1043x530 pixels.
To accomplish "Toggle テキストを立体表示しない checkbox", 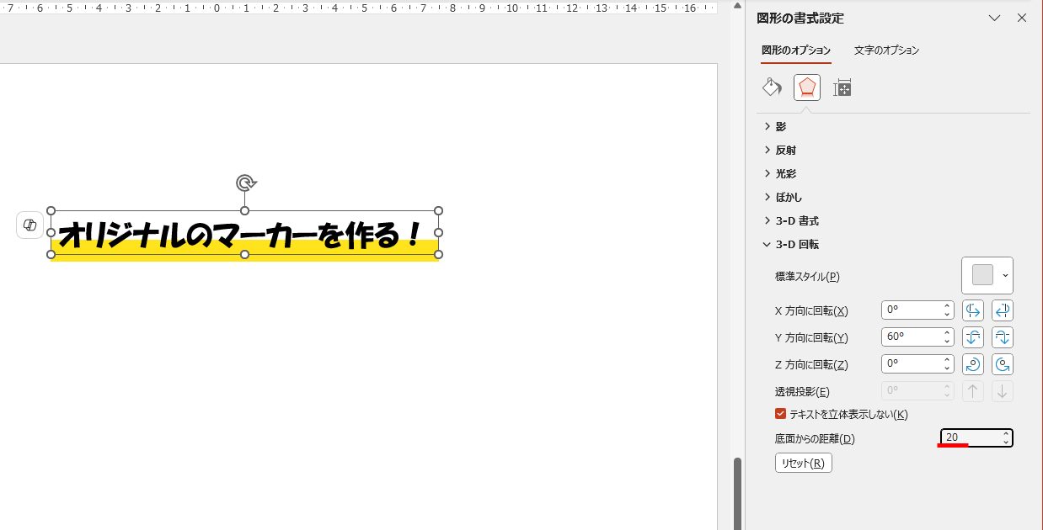I will pos(780,414).
